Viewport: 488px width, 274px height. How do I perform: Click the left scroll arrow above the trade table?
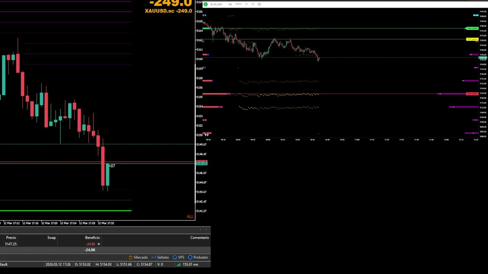coord(201,229)
